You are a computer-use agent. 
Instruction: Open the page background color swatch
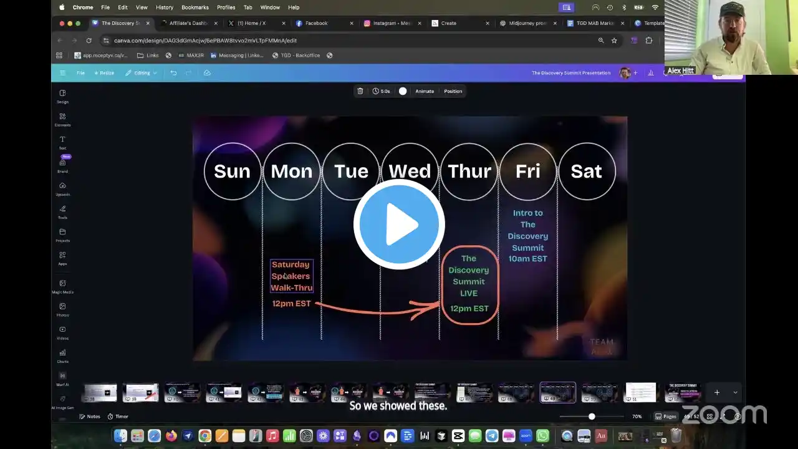pos(403,91)
